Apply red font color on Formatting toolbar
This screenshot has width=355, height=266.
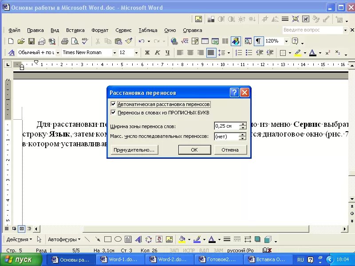coord(313,53)
